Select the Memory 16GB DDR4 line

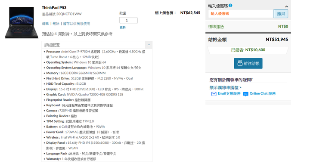(x=76, y=73)
